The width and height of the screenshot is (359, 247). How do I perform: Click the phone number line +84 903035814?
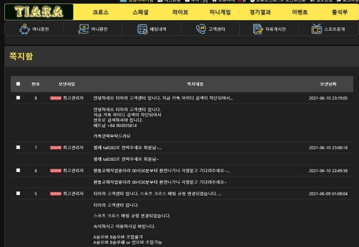[x=115, y=126]
